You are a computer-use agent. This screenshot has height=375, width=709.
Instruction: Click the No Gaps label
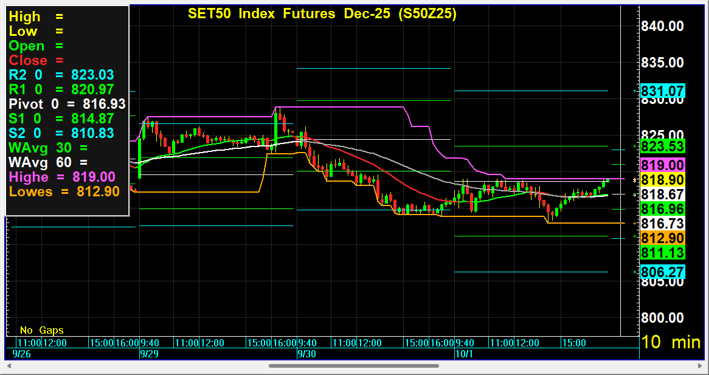coord(41,331)
